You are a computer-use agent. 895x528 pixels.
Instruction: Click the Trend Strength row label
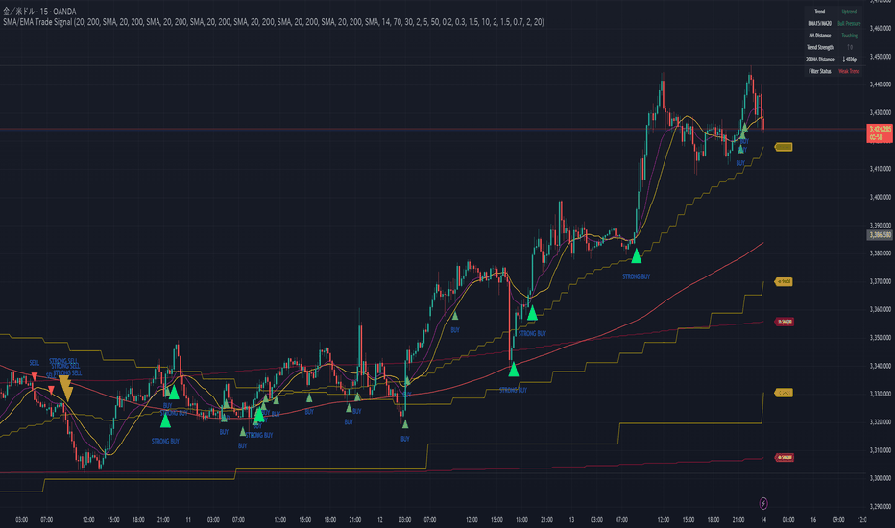coord(820,47)
